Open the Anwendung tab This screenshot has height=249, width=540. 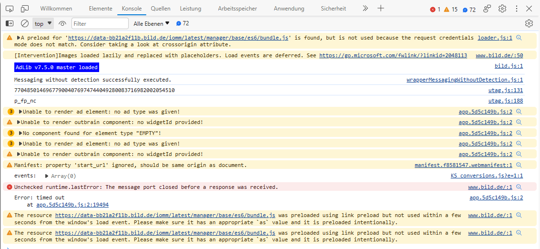289,9
